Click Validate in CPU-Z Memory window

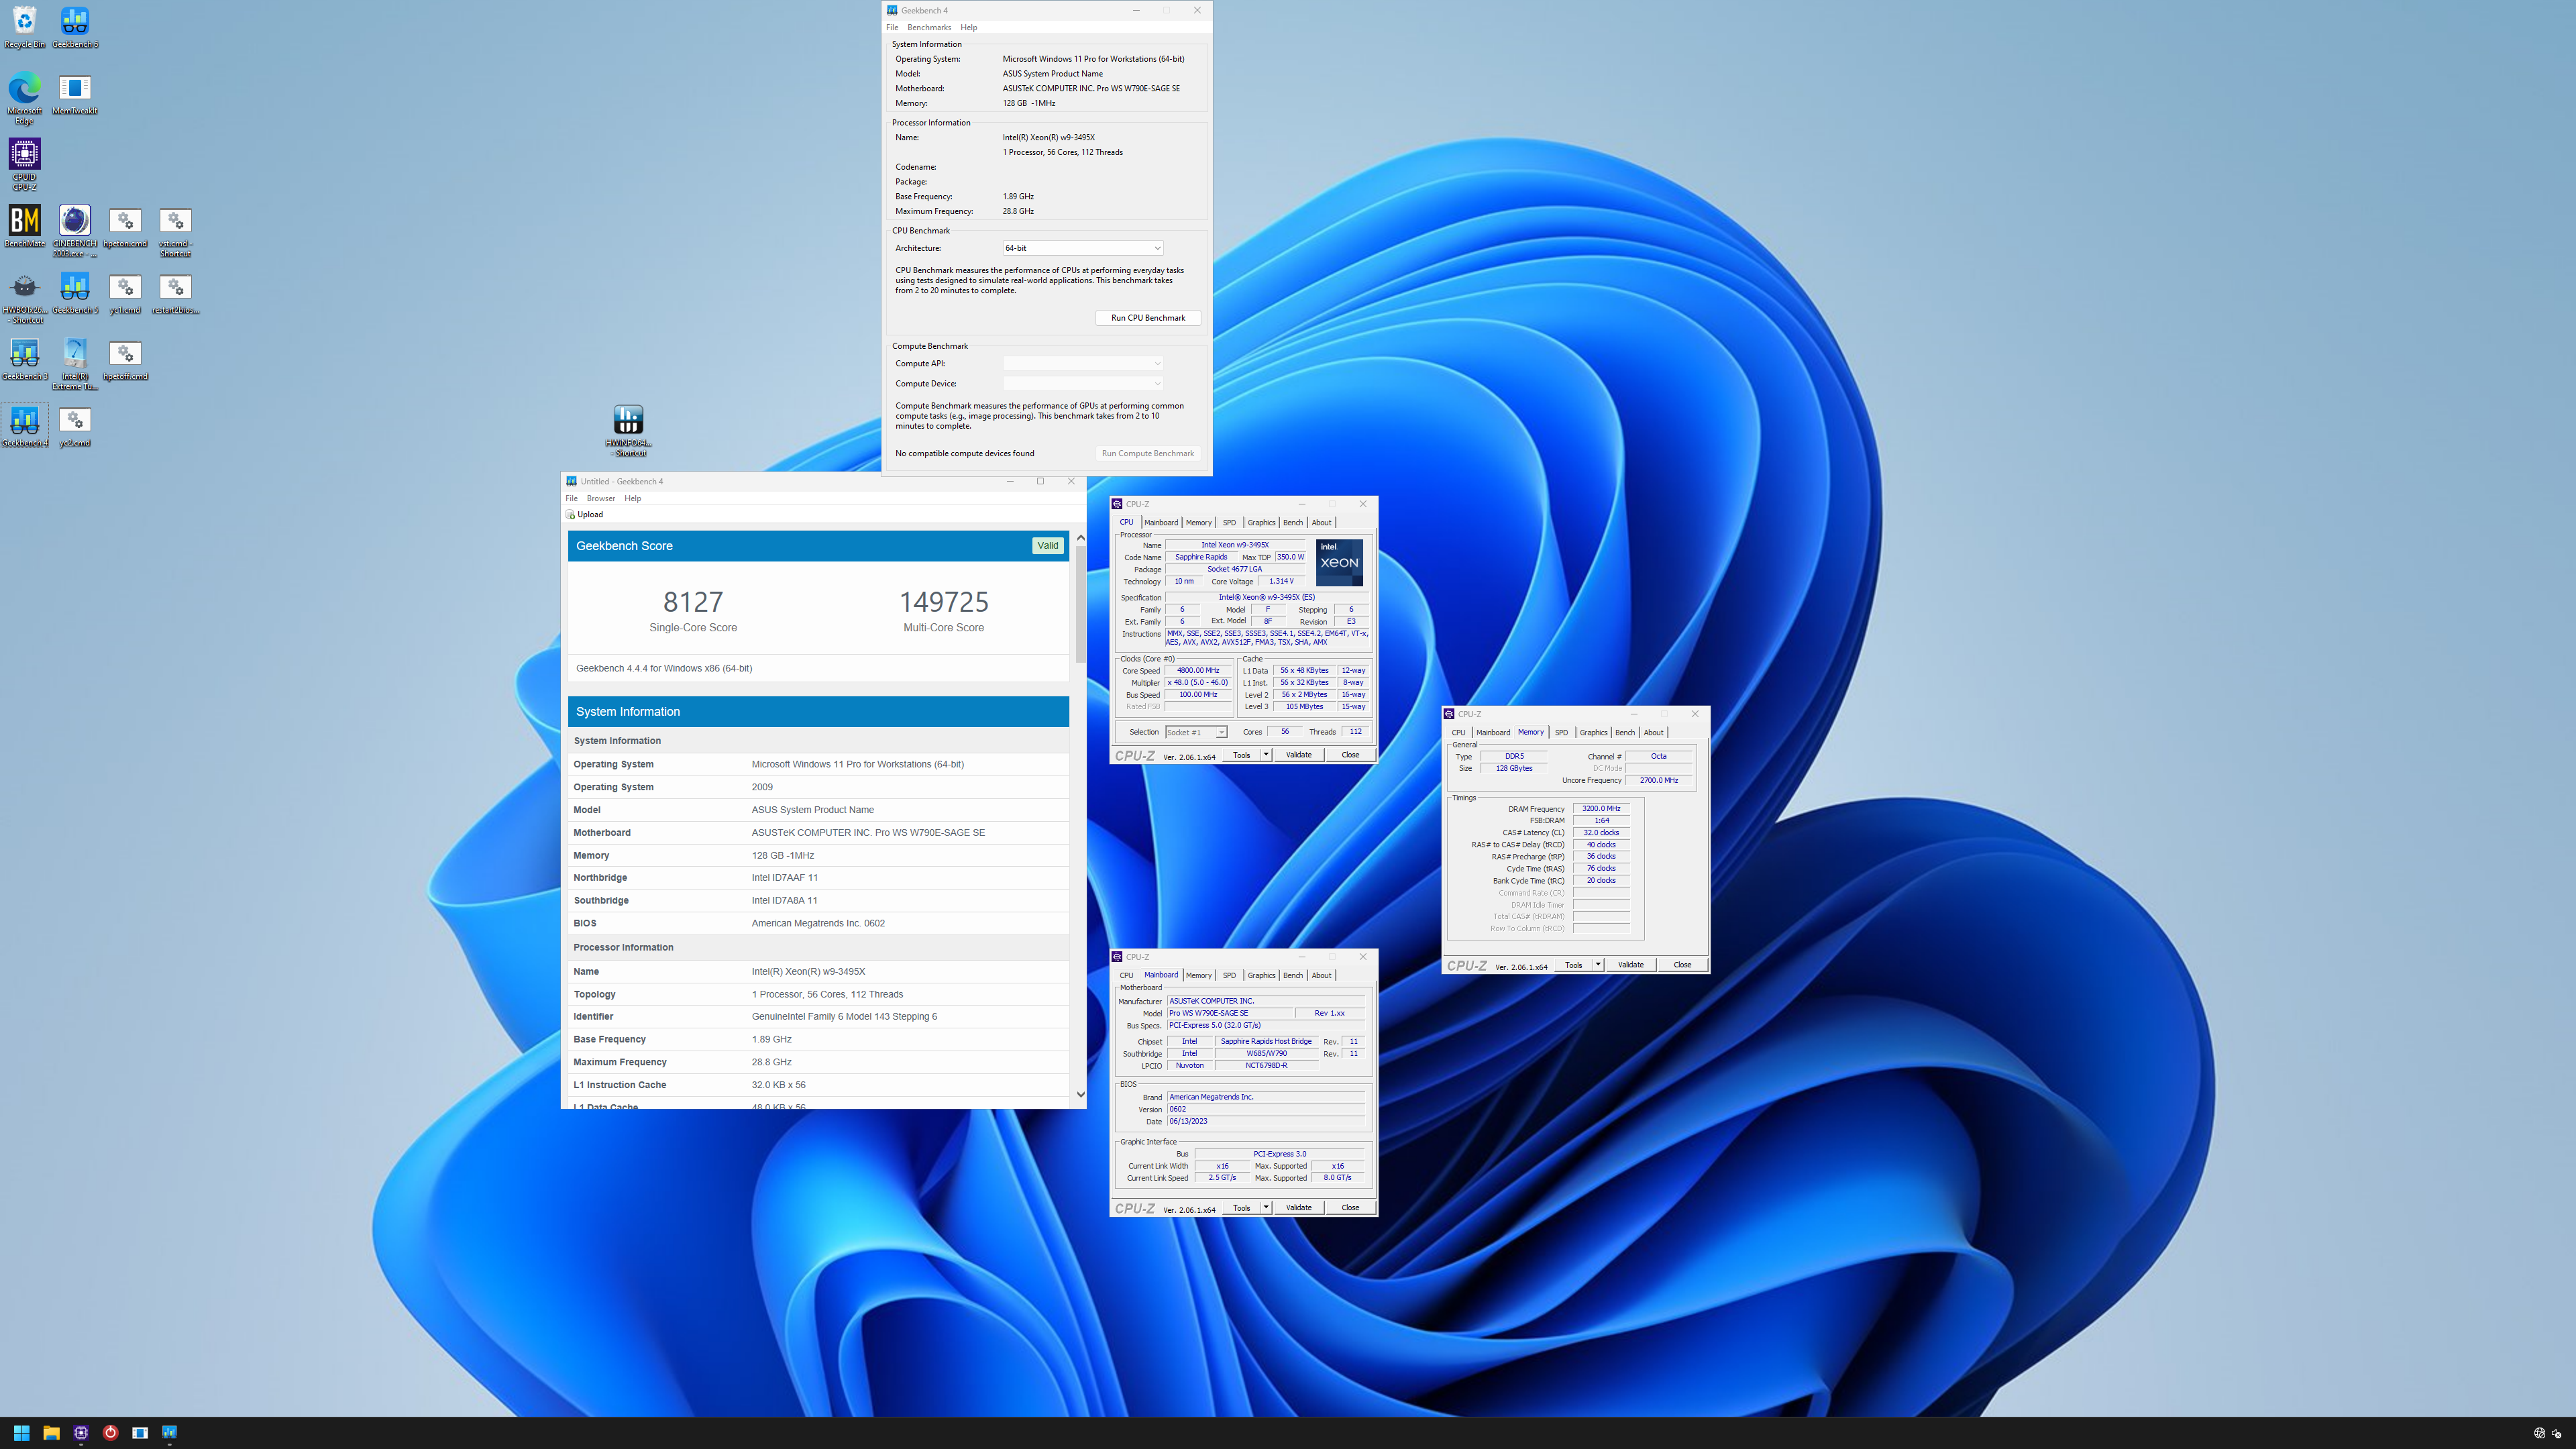click(x=1630, y=965)
